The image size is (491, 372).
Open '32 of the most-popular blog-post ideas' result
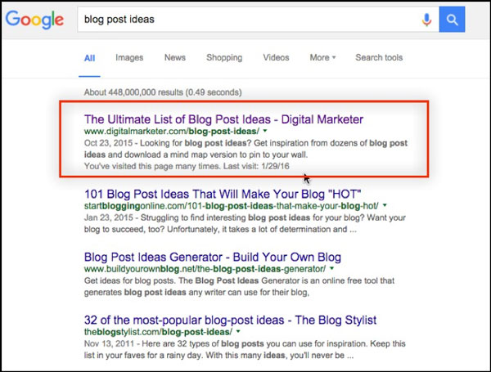(230, 320)
